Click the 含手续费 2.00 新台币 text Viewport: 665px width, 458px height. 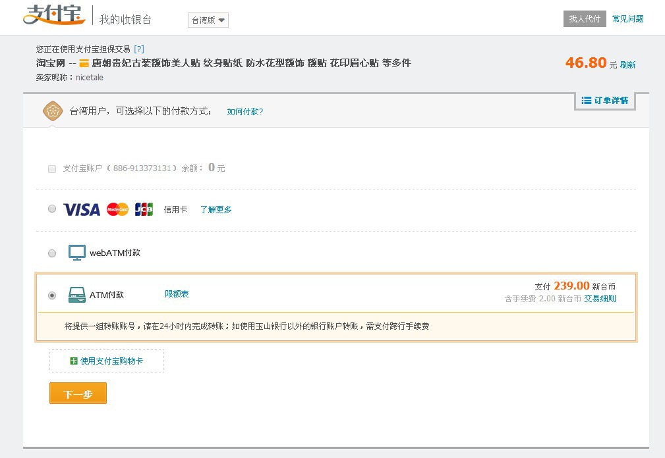543,298
